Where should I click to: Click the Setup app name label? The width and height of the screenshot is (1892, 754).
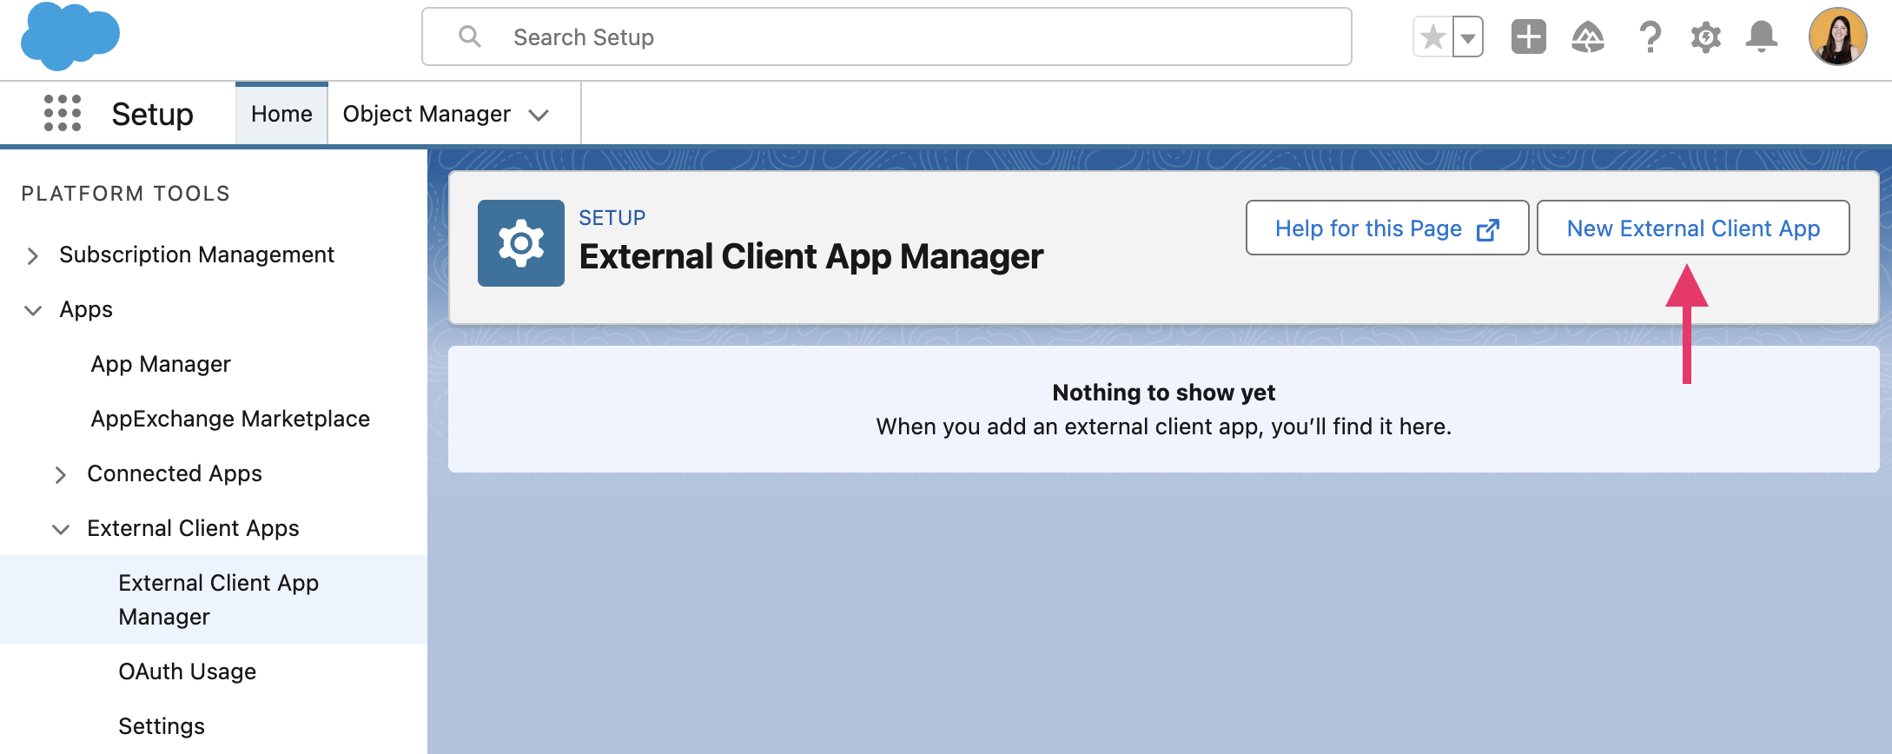coord(152,114)
